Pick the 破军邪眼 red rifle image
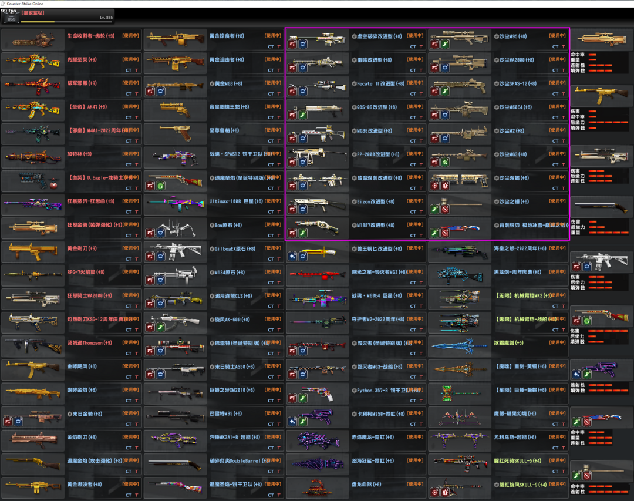This screenshot has width=634, height=501. click(33, 86)
